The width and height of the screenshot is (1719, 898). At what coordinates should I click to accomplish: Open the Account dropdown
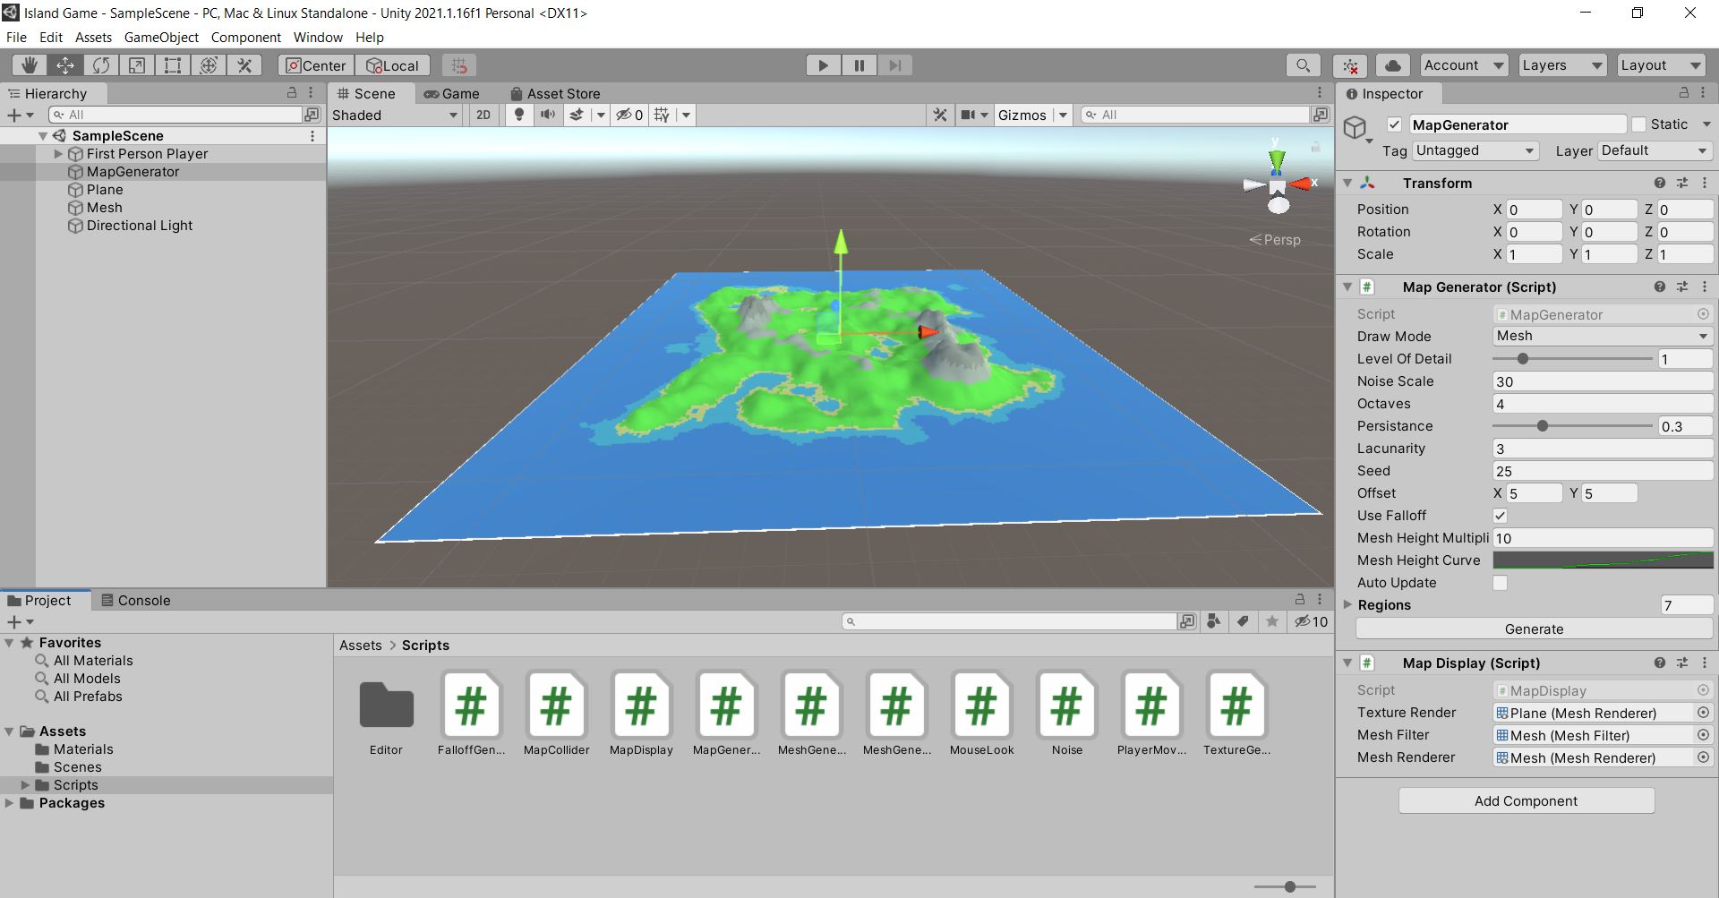[1463, 65]
